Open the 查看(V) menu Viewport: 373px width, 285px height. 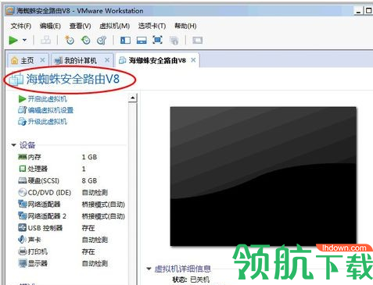[x=80, y=26]
